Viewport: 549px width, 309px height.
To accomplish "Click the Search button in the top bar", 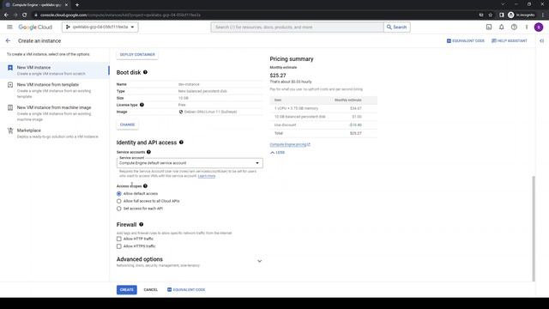I will point(396,27).
